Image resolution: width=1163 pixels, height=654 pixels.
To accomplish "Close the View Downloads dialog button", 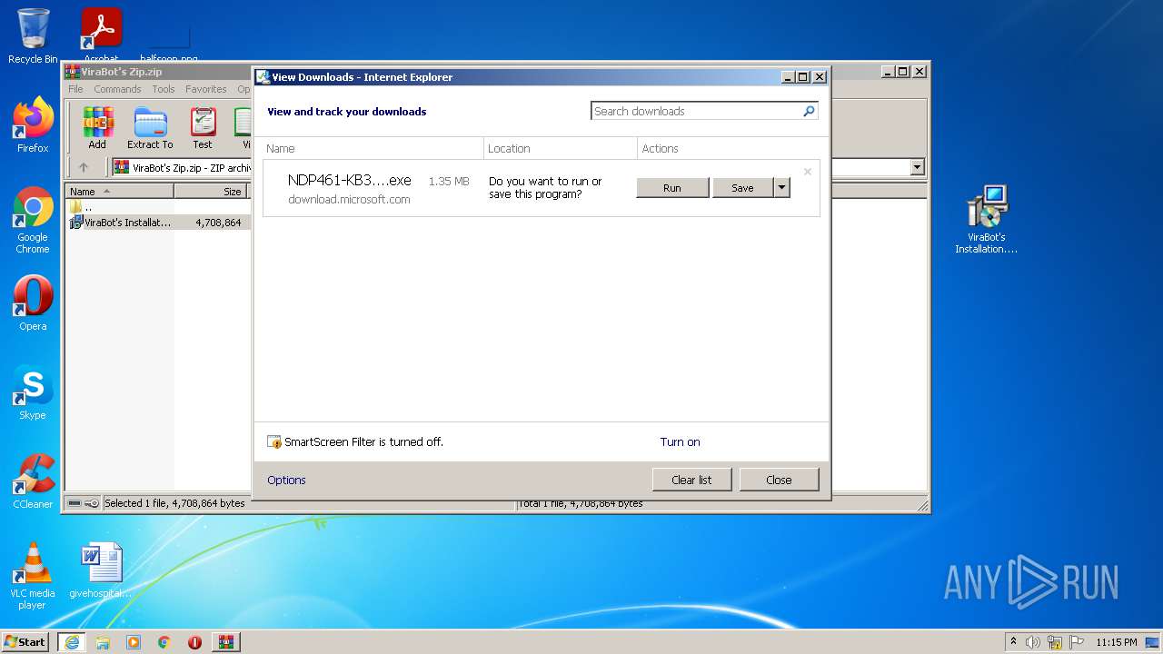I will click(x=779, y=480).
